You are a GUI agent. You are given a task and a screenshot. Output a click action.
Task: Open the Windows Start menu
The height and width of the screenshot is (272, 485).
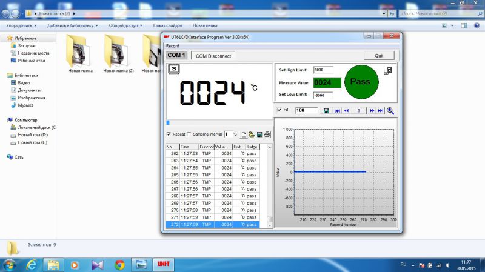click(9, 265)
